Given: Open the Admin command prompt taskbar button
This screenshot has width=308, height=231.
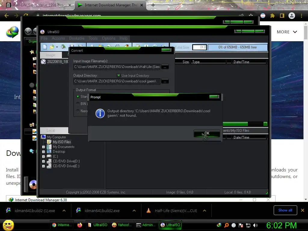Looking at the screenshot, I should (x=146, y=225).
